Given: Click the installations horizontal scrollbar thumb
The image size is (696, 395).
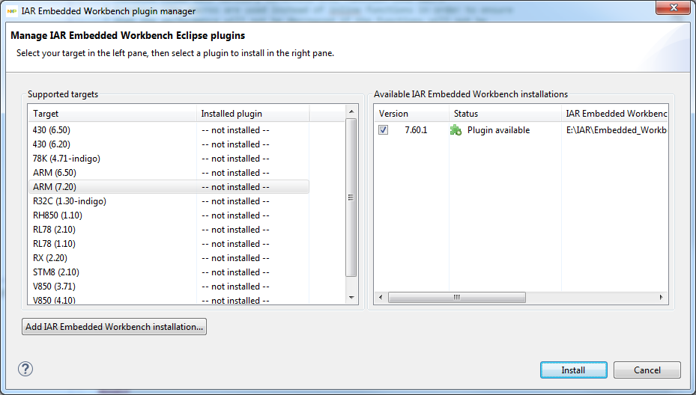Looking at the screenshot, I should pyautogui.click(x=457, y=297).
